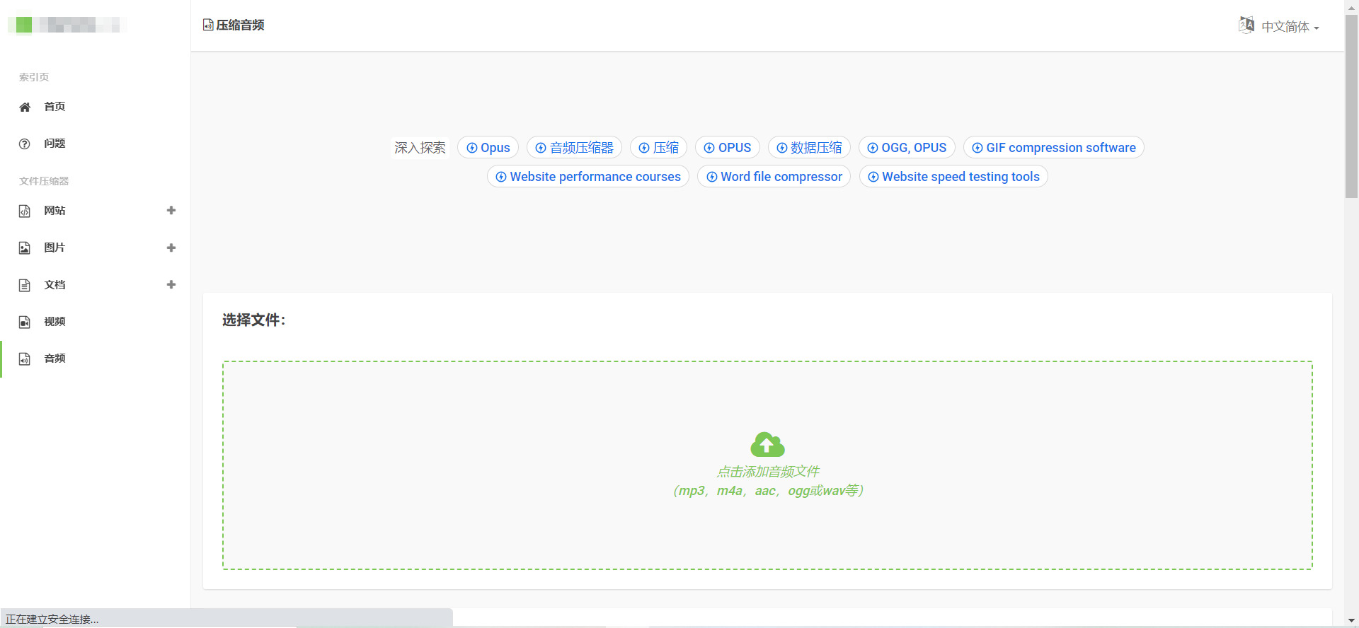This screenshot has width=1359, height=628.
Task: Select 网站 in the sidebar
Action: tap(55, 211)
